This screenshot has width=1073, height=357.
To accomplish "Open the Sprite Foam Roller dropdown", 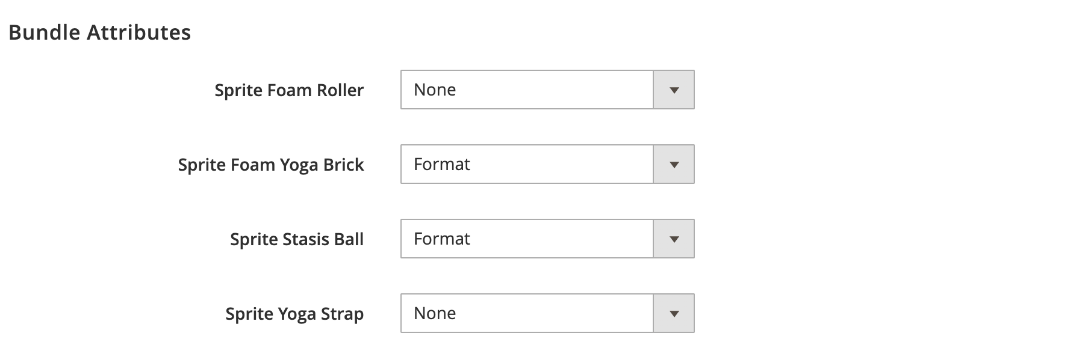I will coord(547,90).
